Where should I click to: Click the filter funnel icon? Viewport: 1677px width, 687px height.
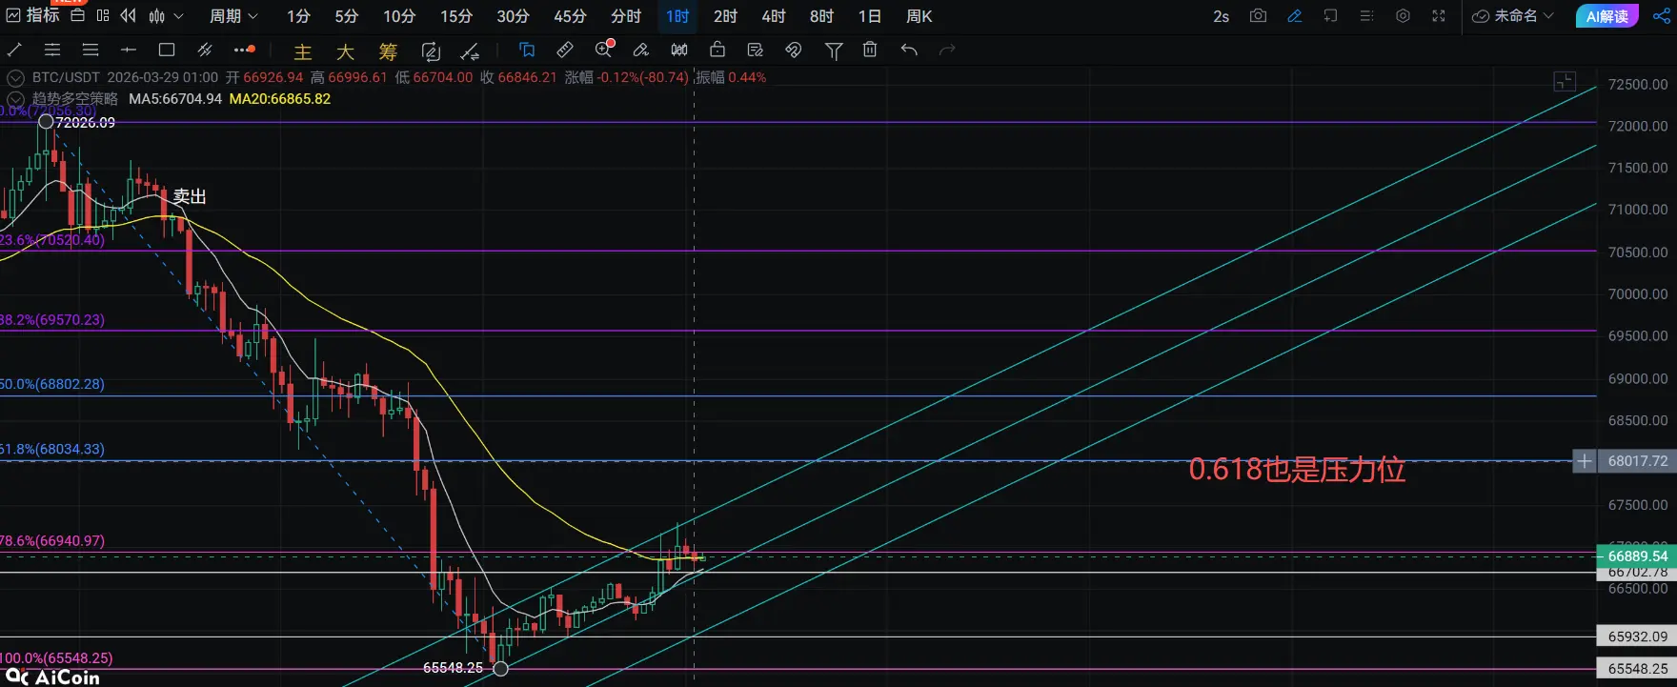[834, 51]
